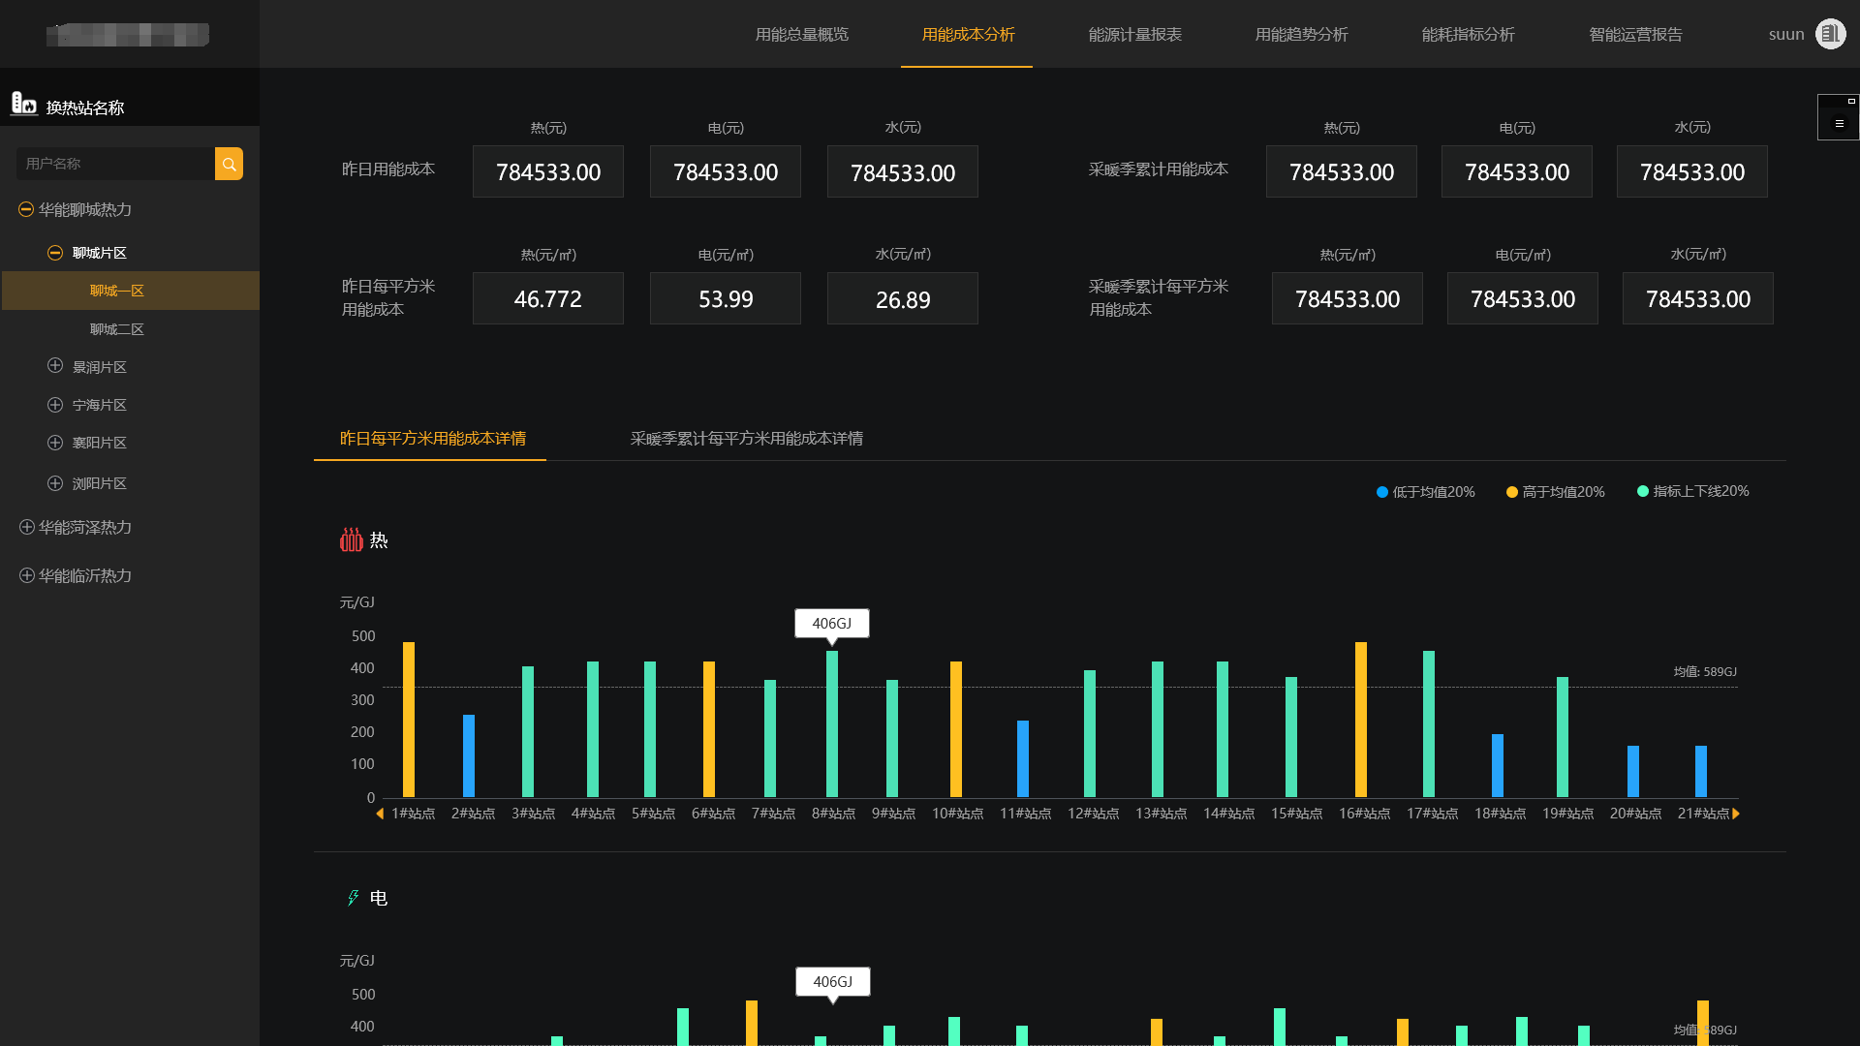Open 能耗指标分析 tab
The width and height of the screenshot is (1860, 1046).
(x=1468, y=35)
